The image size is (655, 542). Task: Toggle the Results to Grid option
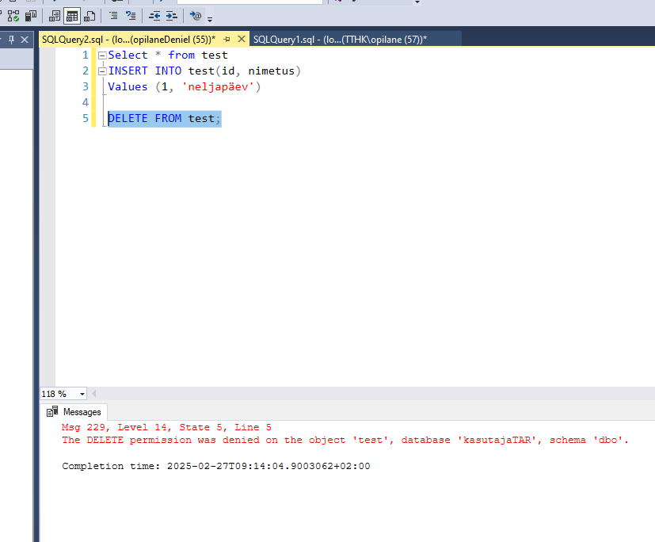72,16
